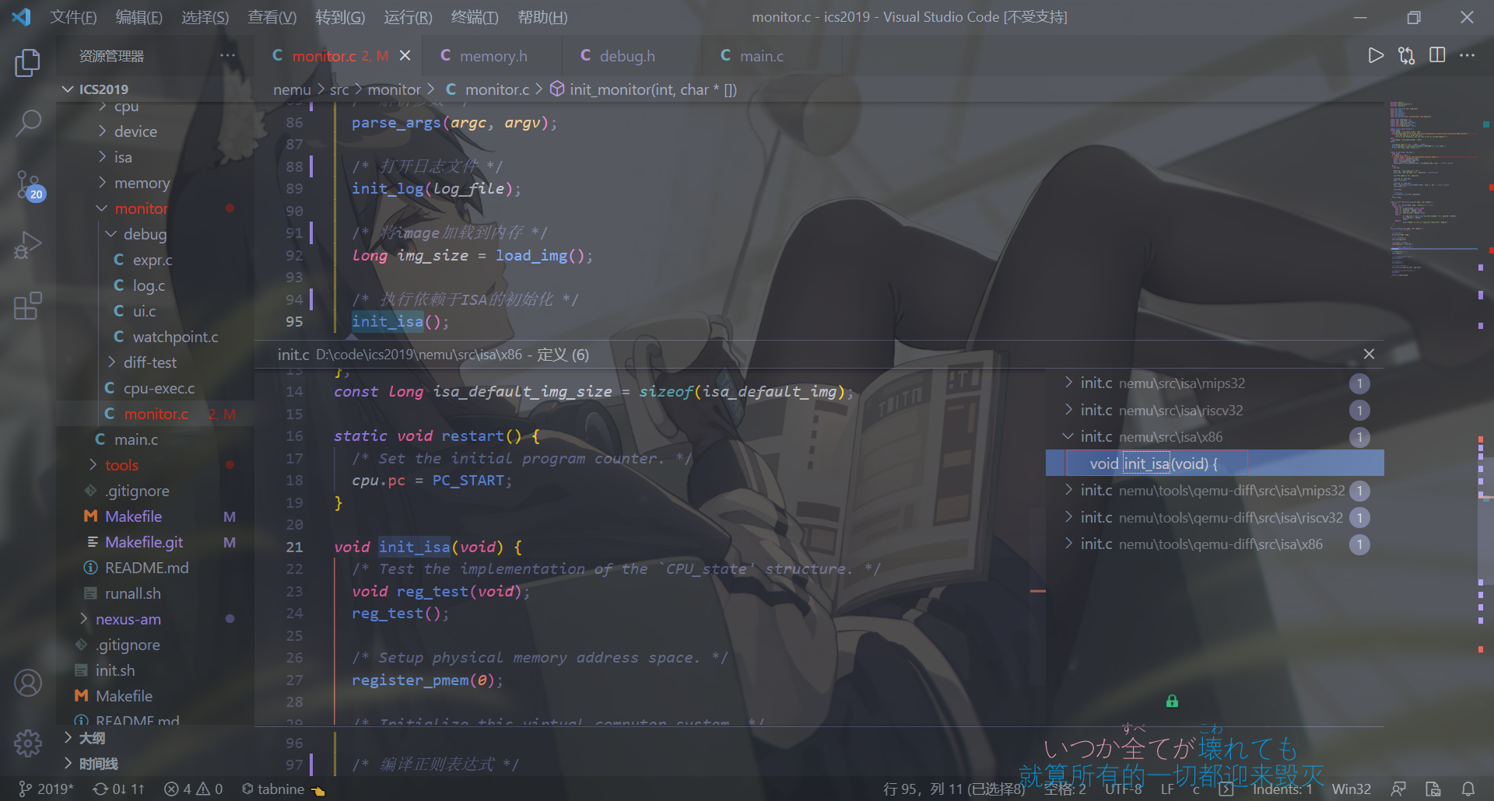Open the 转到(G) menu
Image resolution: width=1494 pixels, height=801 pixels.
340,16
